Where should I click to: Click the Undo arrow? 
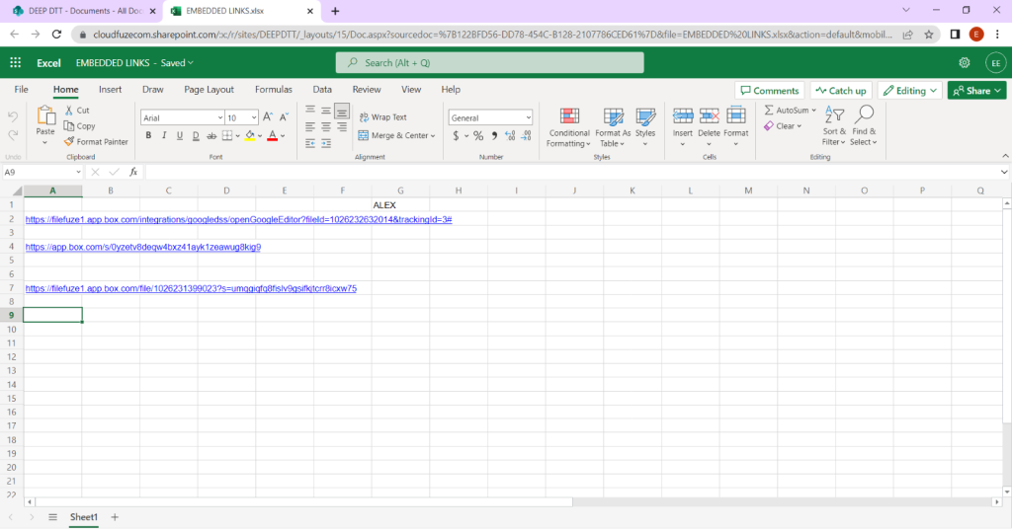(13, 116)
